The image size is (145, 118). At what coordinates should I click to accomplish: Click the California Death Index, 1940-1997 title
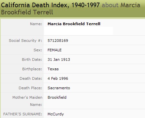coord(51,5)
